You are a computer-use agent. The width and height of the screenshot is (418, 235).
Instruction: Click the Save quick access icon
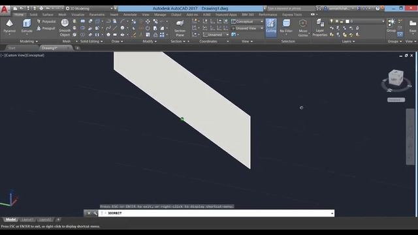click(x=28, y=8)
